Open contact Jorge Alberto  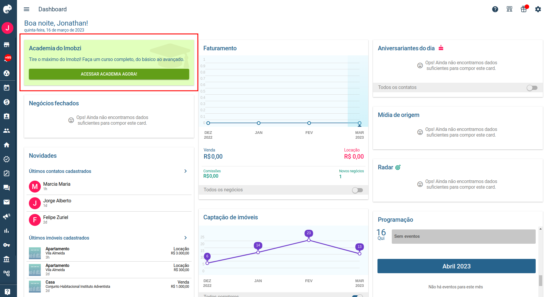tap(109, 203)
